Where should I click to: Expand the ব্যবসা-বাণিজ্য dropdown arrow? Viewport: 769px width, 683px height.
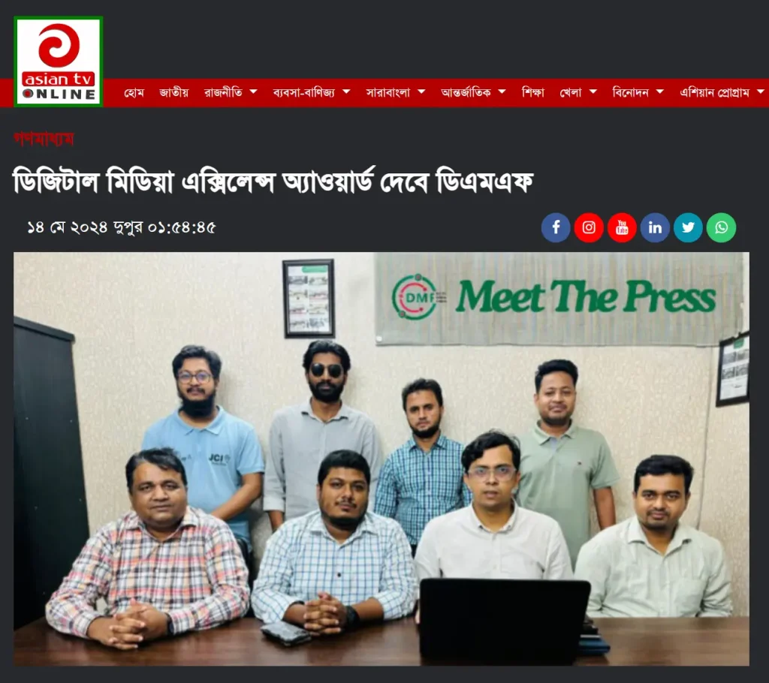(x=346, y=92)
